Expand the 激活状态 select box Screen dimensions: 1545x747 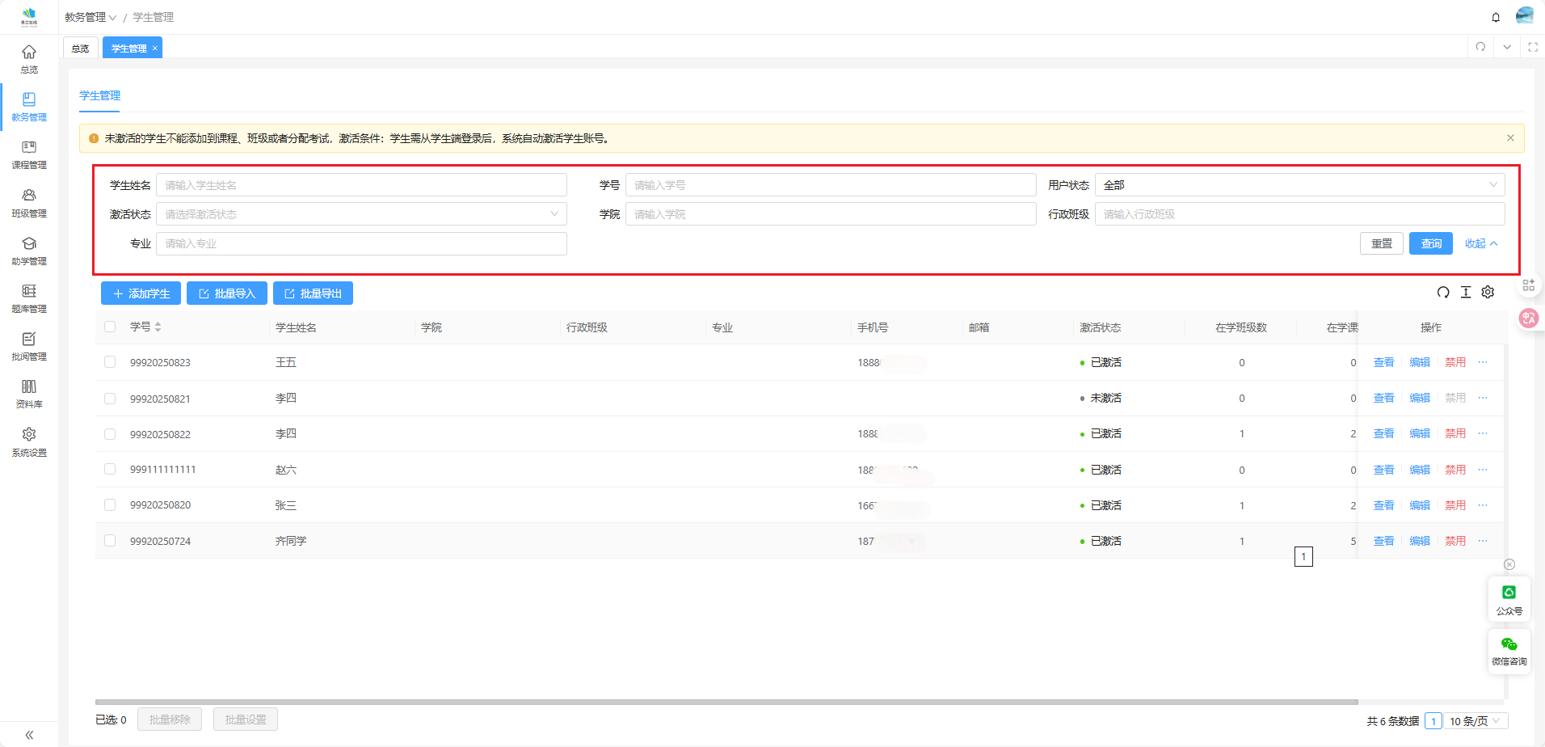[361, 214]
